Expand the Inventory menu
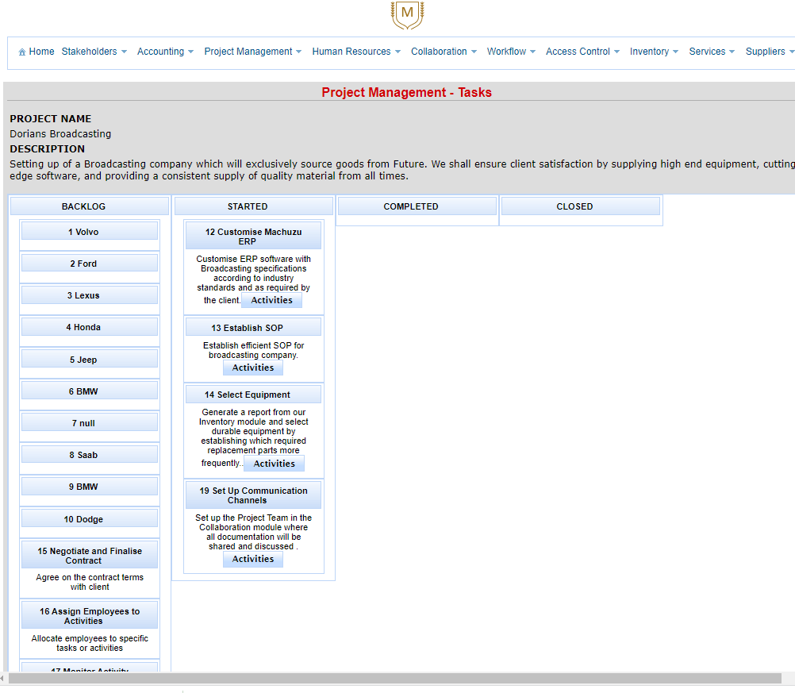This screenshot has height=693, width=795. pos(654,52)
